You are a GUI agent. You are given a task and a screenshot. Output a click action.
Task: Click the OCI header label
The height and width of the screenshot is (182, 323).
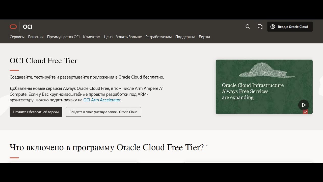(x=28, y=27)
